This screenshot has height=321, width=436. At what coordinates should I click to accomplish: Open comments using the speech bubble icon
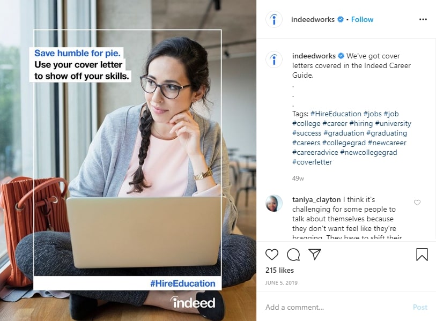(x=293, y=255)
